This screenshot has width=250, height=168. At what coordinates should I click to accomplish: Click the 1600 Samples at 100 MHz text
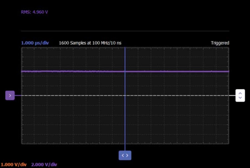(x=90, y=43)
